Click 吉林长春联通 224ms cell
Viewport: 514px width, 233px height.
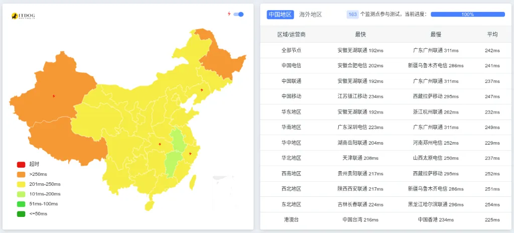click(360, 204)
